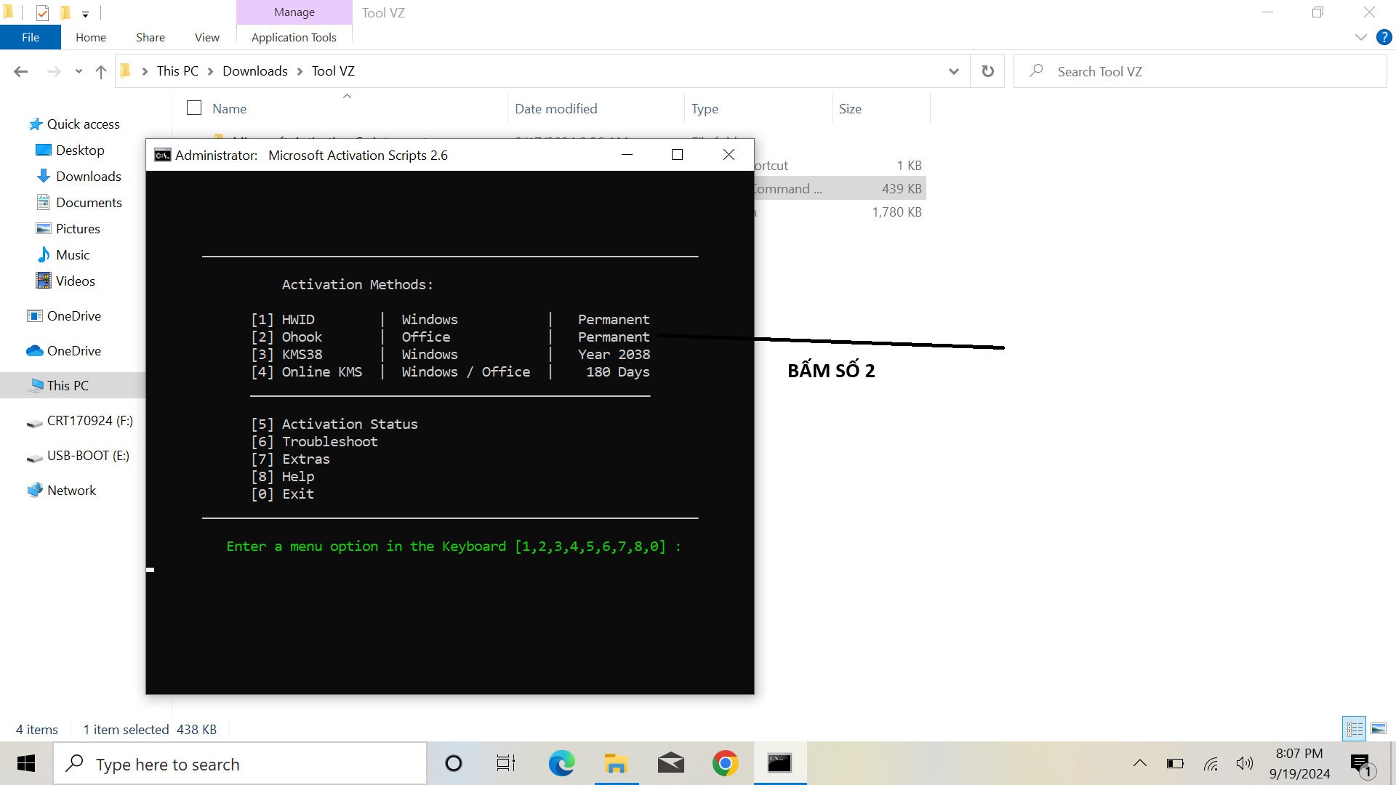This screenshot has height=785, width=1396.
Task: Open the Activation Scripts window system menu icon
Action: [163, 155]
